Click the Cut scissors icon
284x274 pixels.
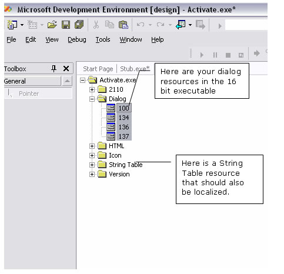(x=96, y=25)
